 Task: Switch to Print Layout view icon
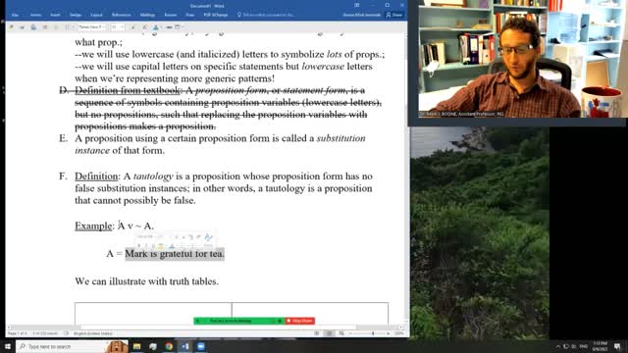click(x=329, y=333)
